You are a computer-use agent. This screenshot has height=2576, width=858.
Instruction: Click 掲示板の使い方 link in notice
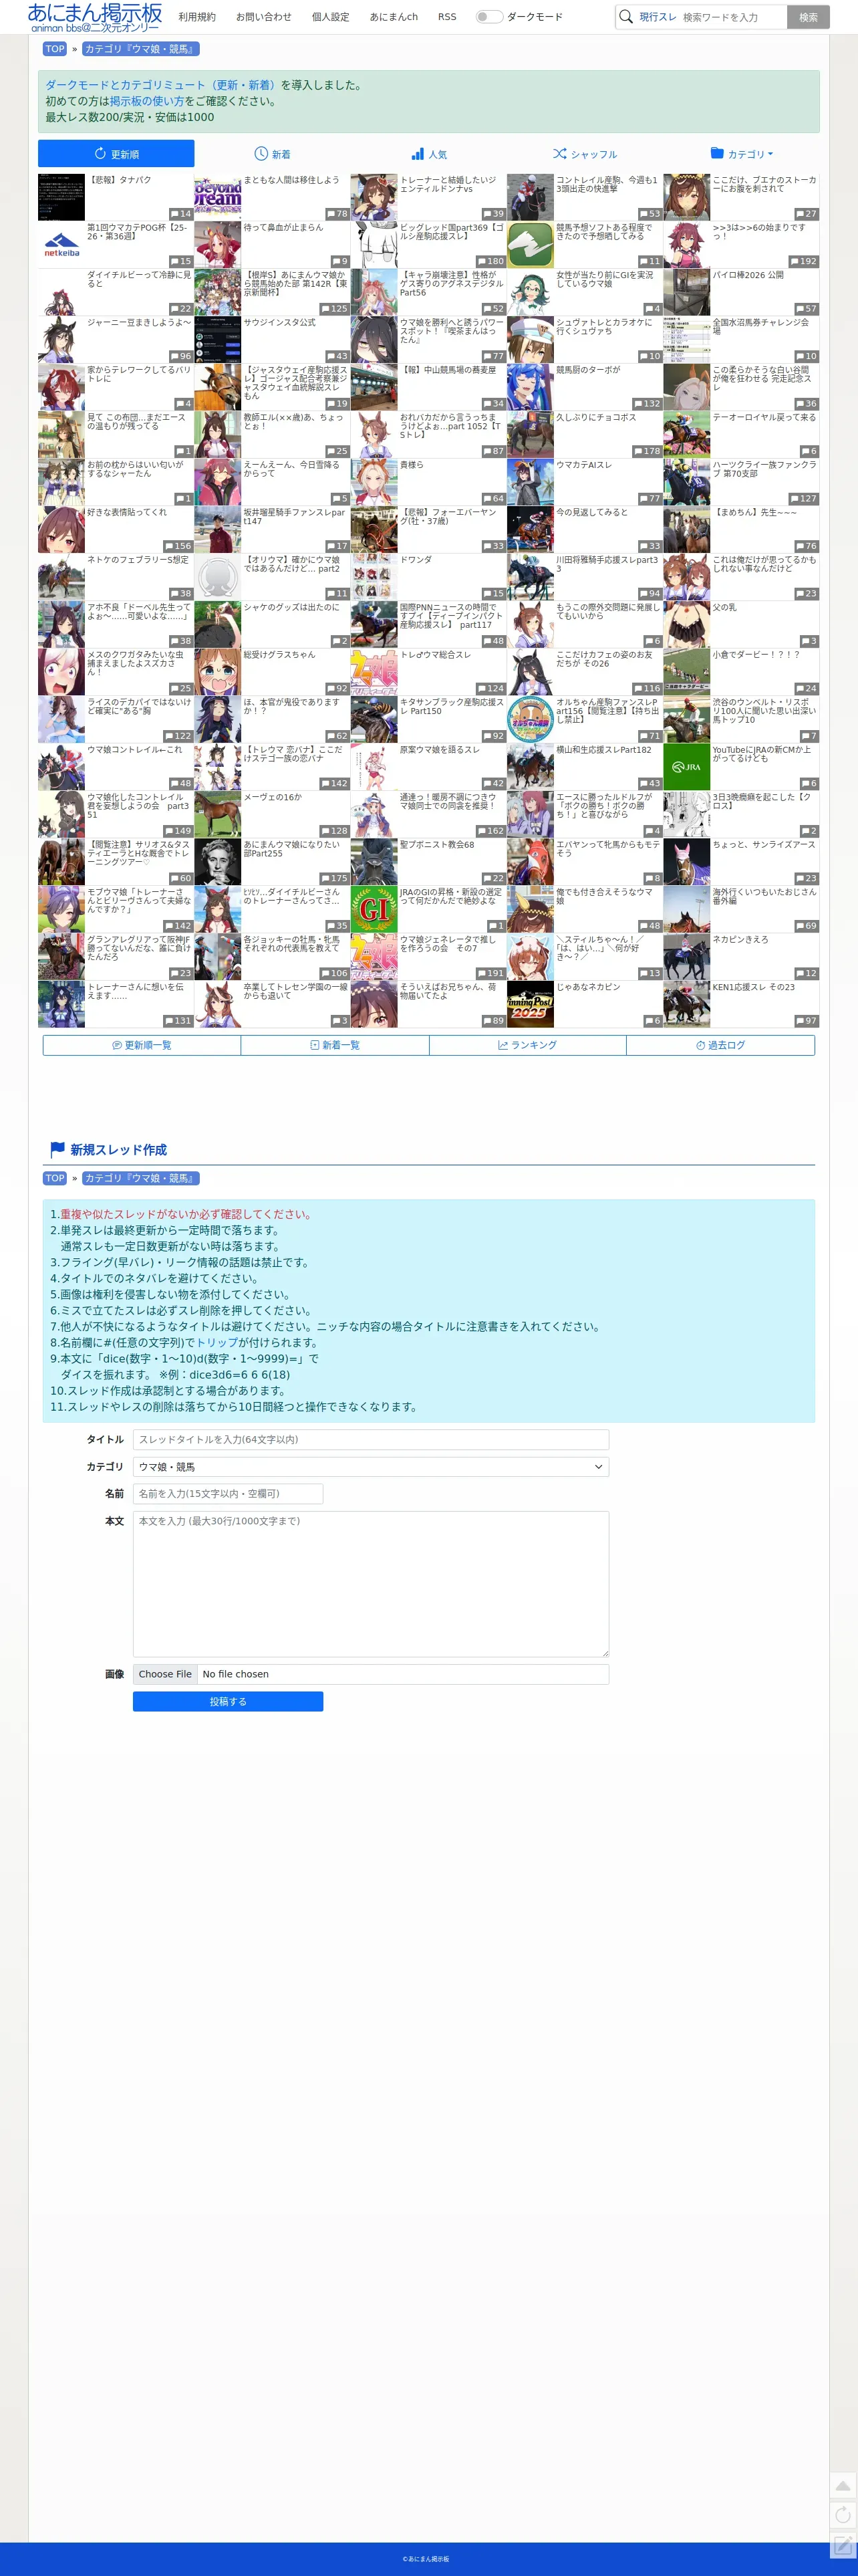[x=147, y=101]
